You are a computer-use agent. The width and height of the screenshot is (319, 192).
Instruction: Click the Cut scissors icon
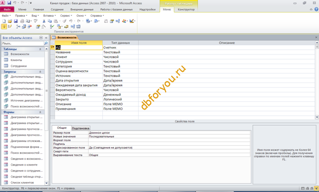click(44, 21)
